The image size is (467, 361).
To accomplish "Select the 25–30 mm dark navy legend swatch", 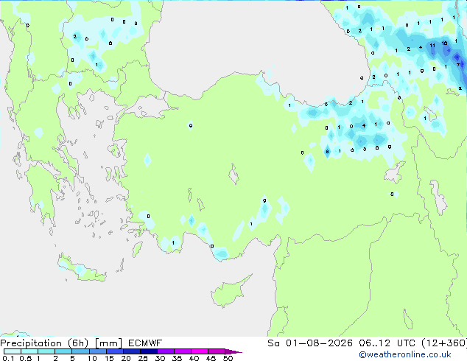I will pyautogui.click(x=149, y=351).
